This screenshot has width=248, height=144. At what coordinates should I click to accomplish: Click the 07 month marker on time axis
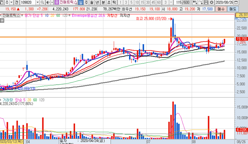point(148,142)
